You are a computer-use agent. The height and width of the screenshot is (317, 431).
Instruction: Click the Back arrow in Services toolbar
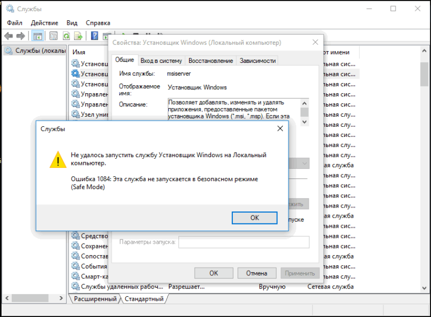point(9,36)
